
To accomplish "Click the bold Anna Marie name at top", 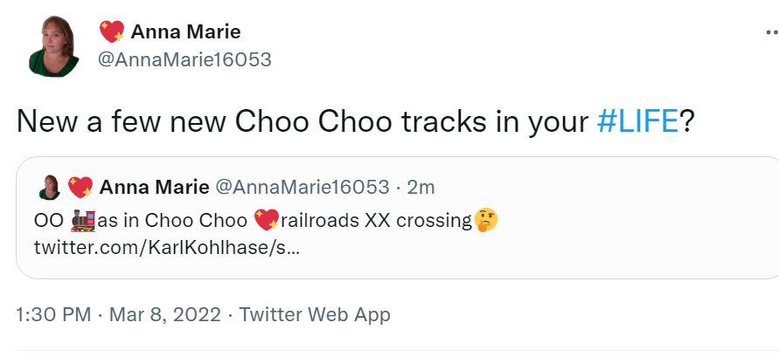I will pyautogui.click(x=185, y=32).
